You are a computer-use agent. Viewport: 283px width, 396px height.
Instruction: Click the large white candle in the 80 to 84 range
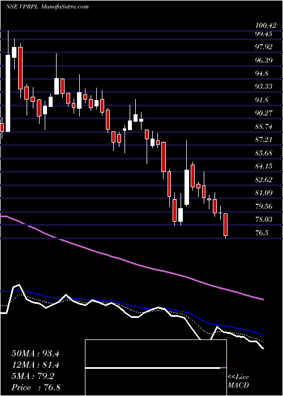coord(187,187)
